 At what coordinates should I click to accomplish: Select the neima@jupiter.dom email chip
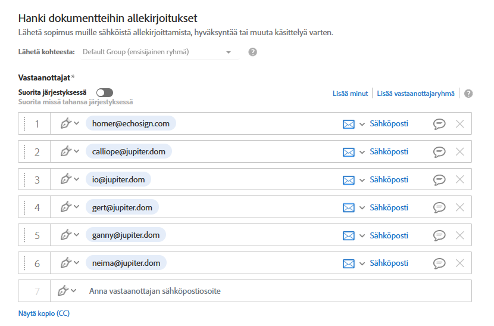click(126, 263)
